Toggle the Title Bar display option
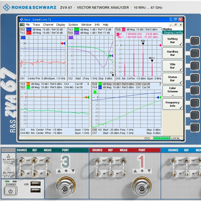Screen dimensions: 201x201 [173, 66]
